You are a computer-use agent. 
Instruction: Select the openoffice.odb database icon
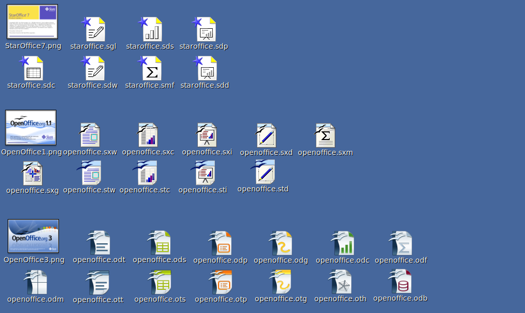tap(400, 282)
